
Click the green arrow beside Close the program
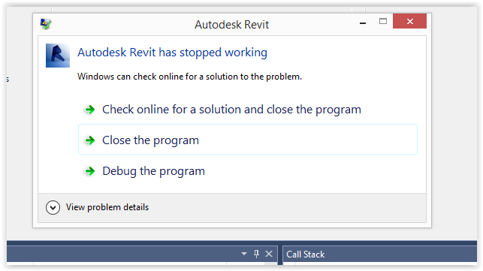(90, 140)
